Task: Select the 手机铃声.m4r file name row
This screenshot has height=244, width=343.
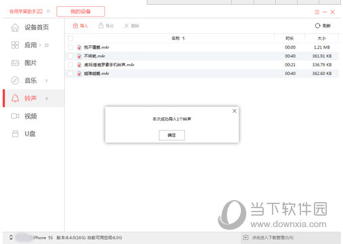Action: [109, 65]
